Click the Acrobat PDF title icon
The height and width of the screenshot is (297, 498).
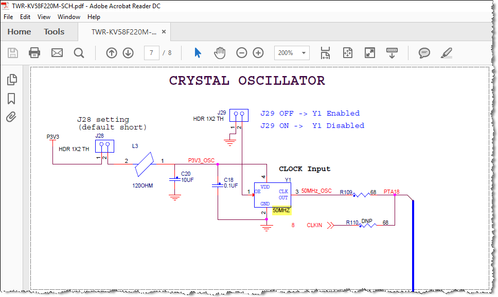(x=5, y=6)
